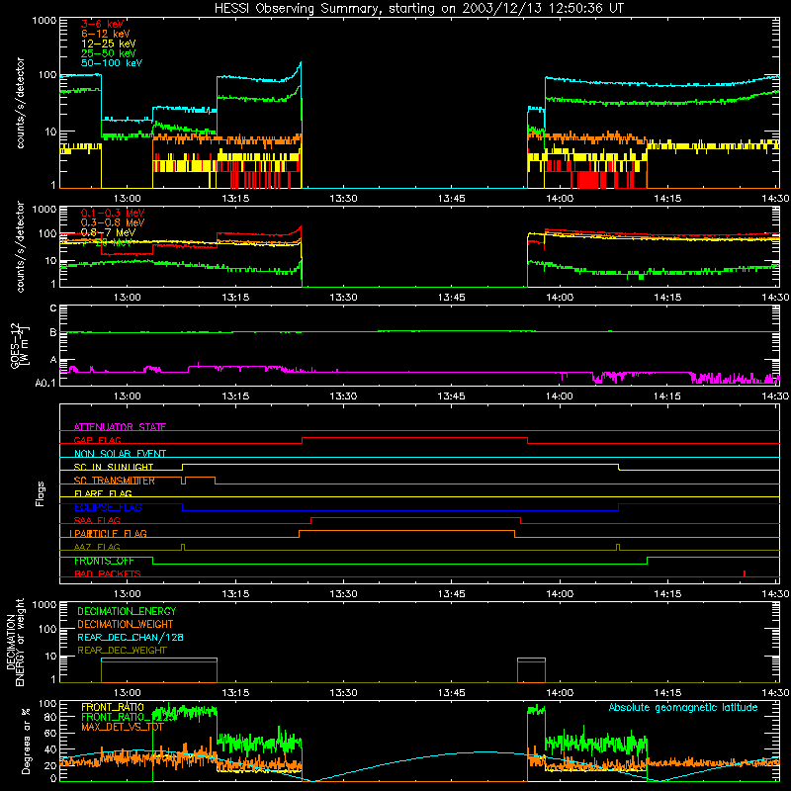Click the SC_IN_SUNLIGHT flag label
Viewport: 791px width, 791px height.
[114, 467]
